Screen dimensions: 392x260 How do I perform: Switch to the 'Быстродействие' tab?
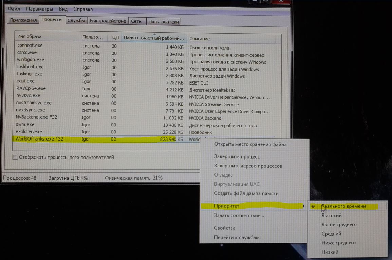click(x=108, y=21)
